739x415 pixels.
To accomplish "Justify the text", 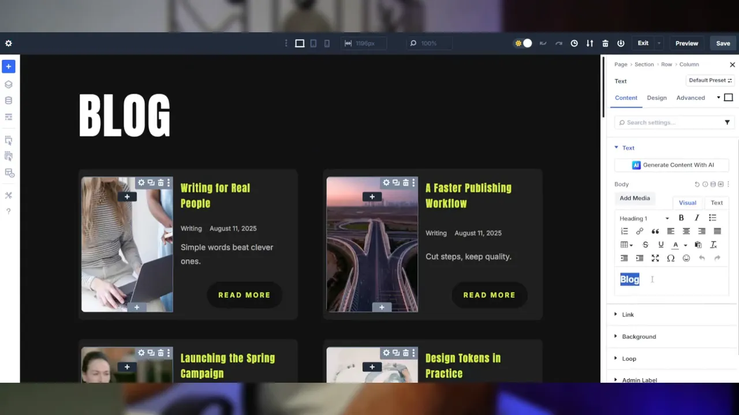I will 718,231.
